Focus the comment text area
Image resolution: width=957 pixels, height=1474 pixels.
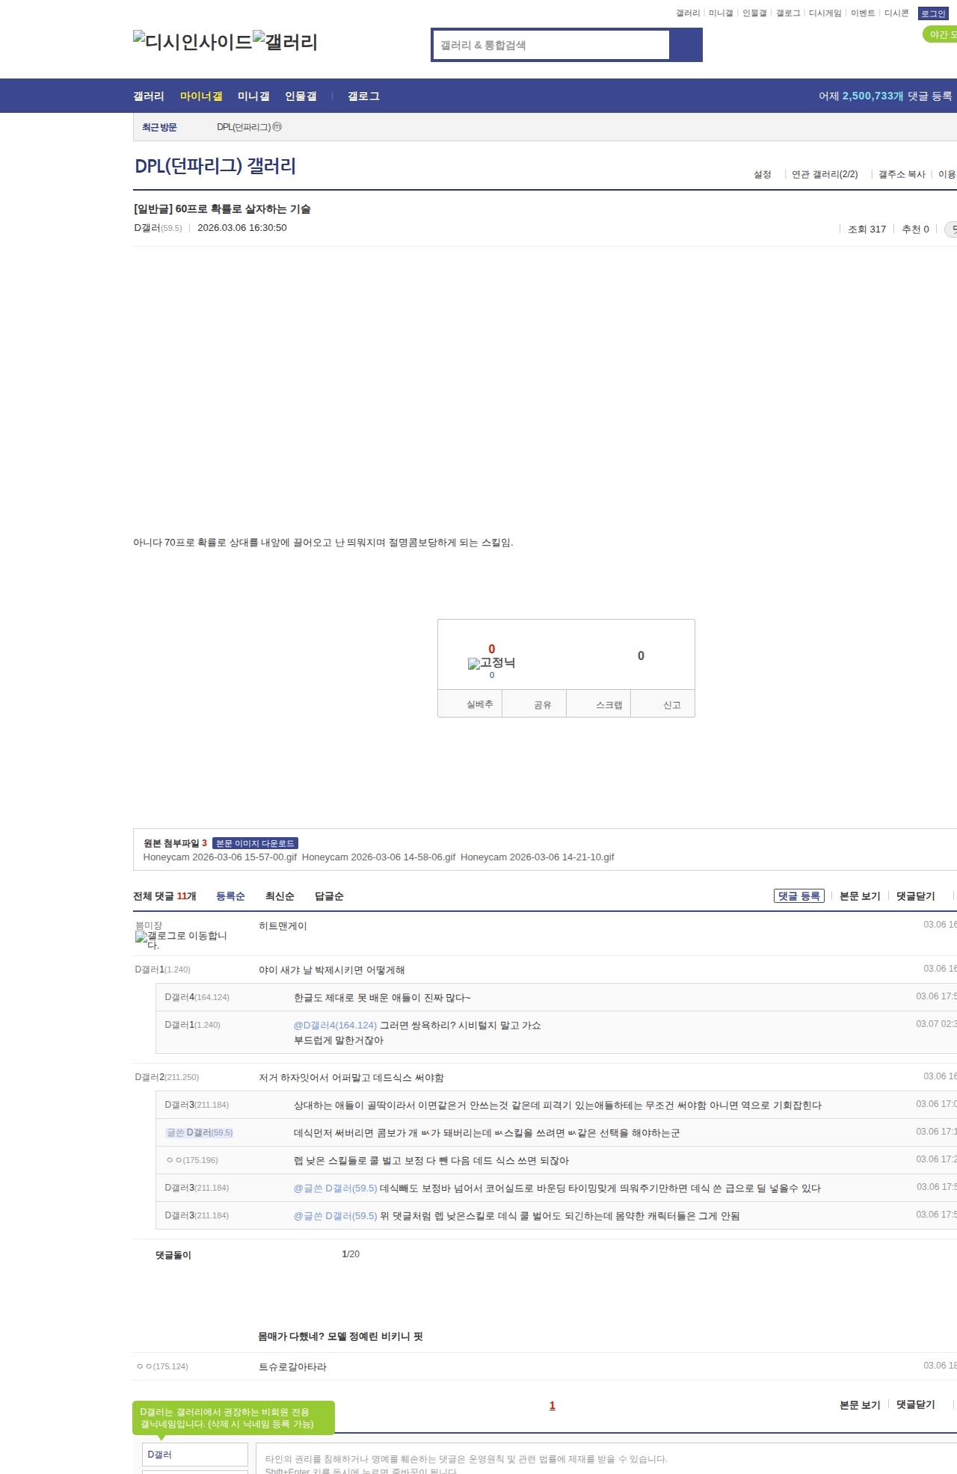pos(606,1459)
